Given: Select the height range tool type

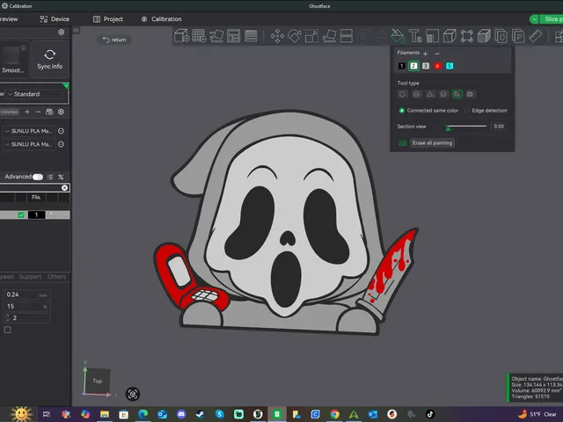Looking at the screenshot, I should coord(443,94).
